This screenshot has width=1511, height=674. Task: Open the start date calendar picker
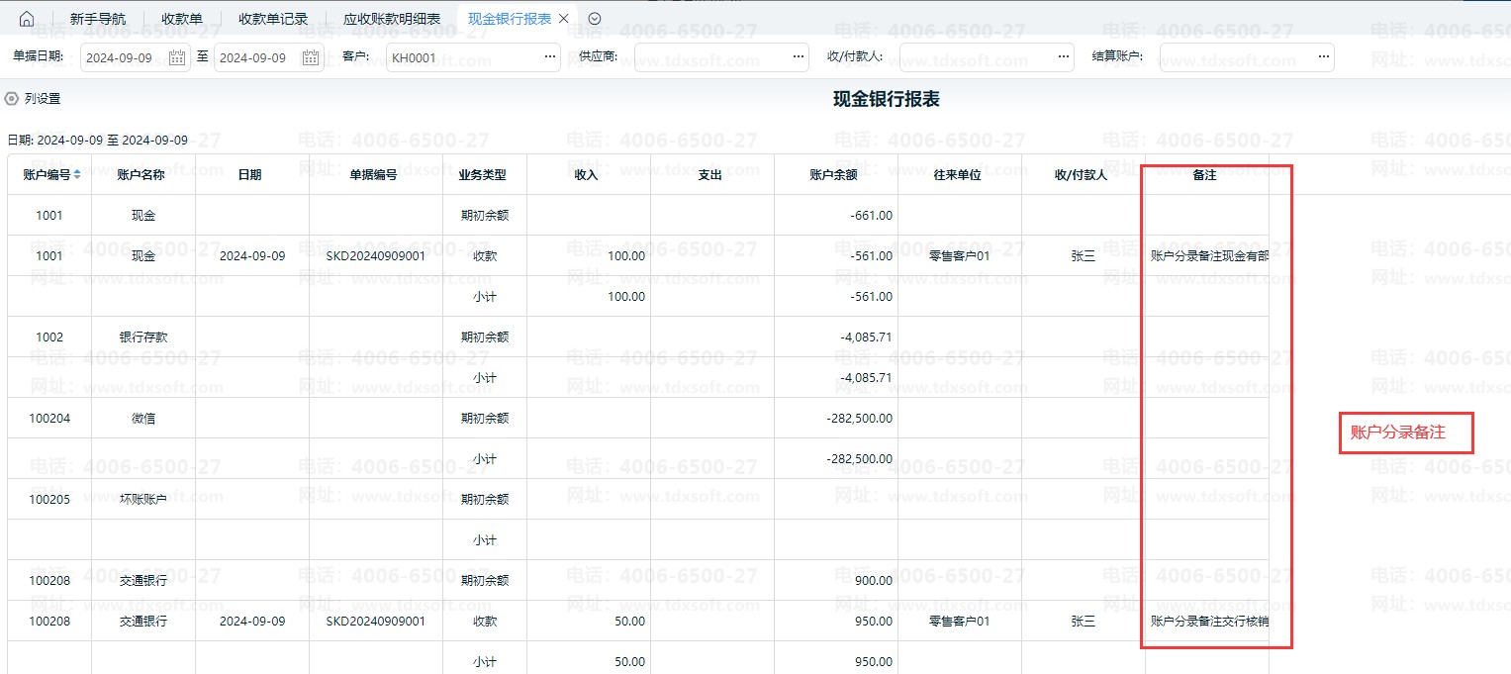pyautogui.click(x=177, y=57)
